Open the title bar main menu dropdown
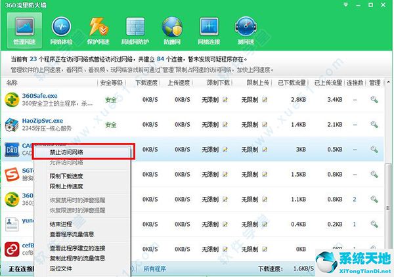Image resolution: width=394 pixels, height=277 pixels. pos(346,5)
